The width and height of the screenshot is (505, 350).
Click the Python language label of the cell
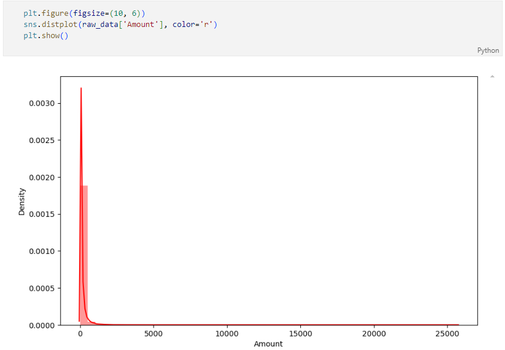[487, 50]
